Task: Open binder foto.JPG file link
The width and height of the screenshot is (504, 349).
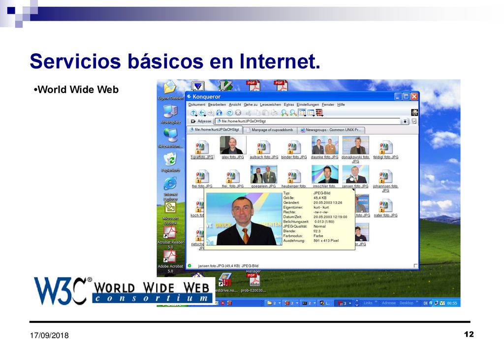Action: click(x=294, y=157)
